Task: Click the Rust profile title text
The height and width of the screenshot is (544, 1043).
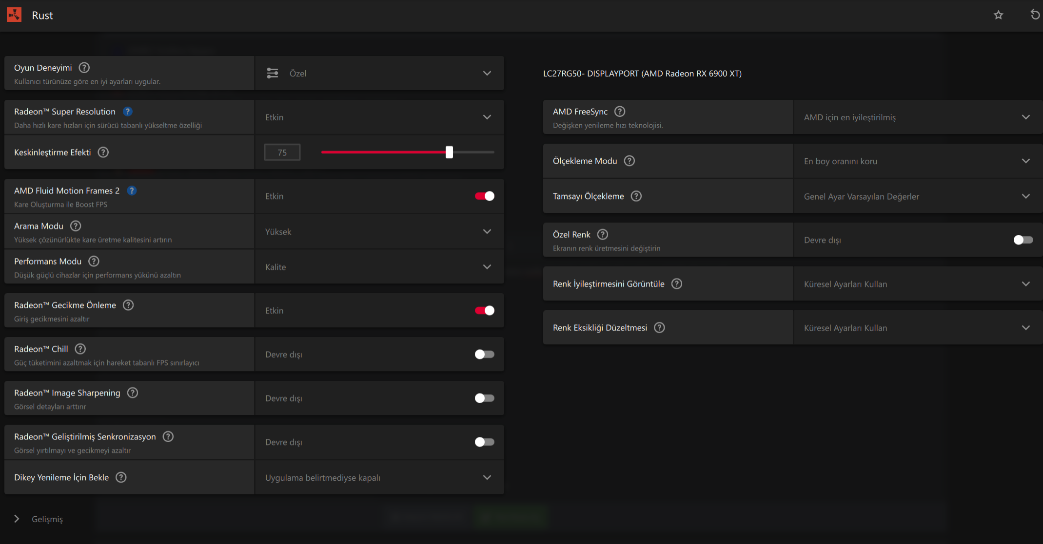Action: (42, 16)
